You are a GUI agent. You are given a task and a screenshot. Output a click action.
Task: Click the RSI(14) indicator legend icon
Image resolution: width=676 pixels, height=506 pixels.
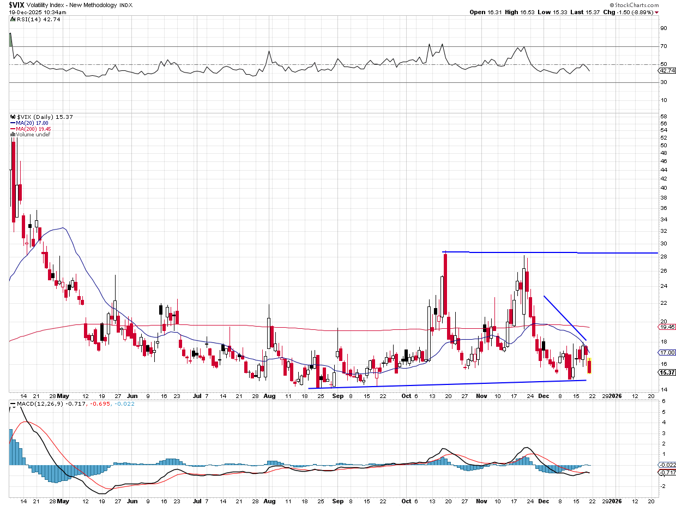click(12, 19)
